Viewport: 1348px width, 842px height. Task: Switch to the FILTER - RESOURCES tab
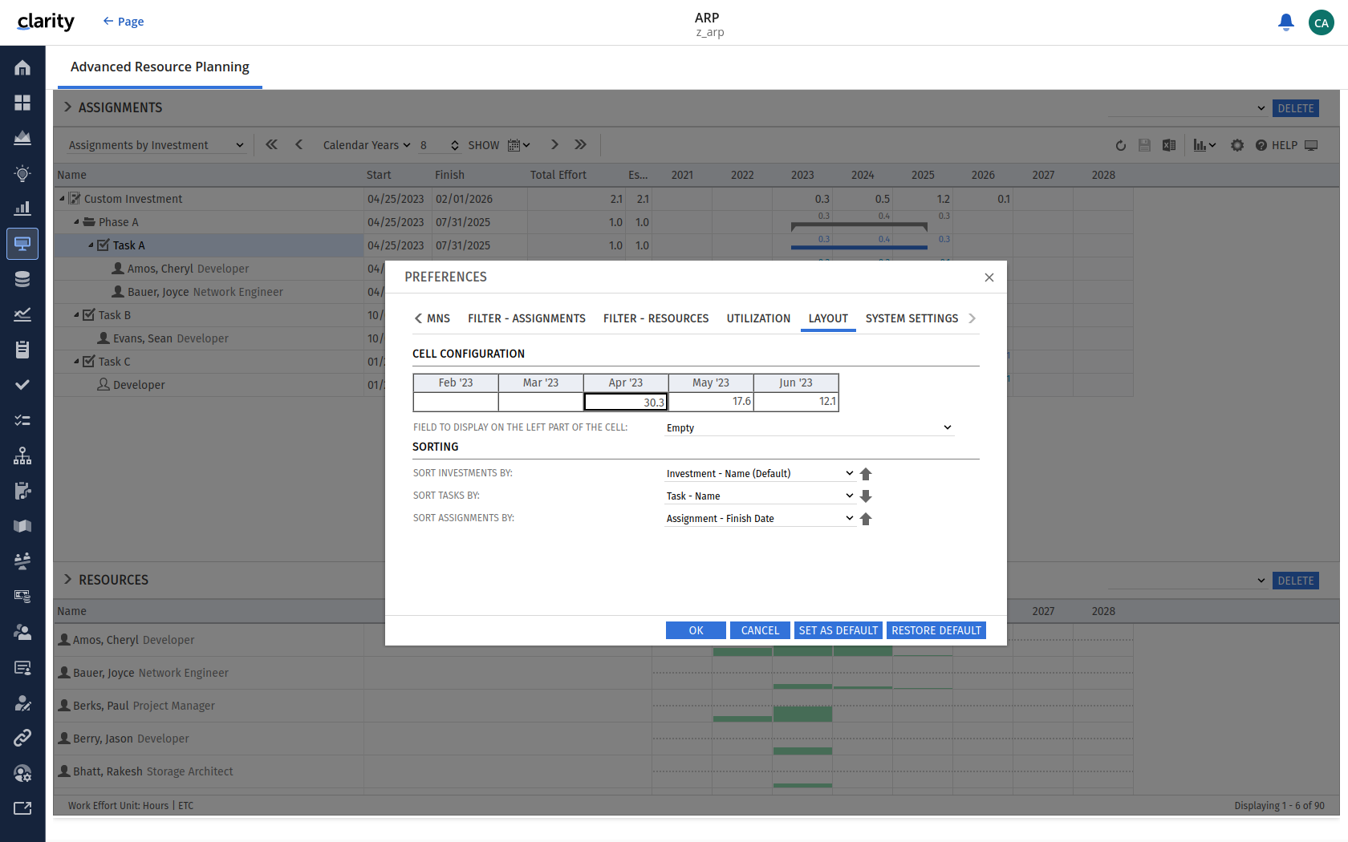(x=656, y=318)
